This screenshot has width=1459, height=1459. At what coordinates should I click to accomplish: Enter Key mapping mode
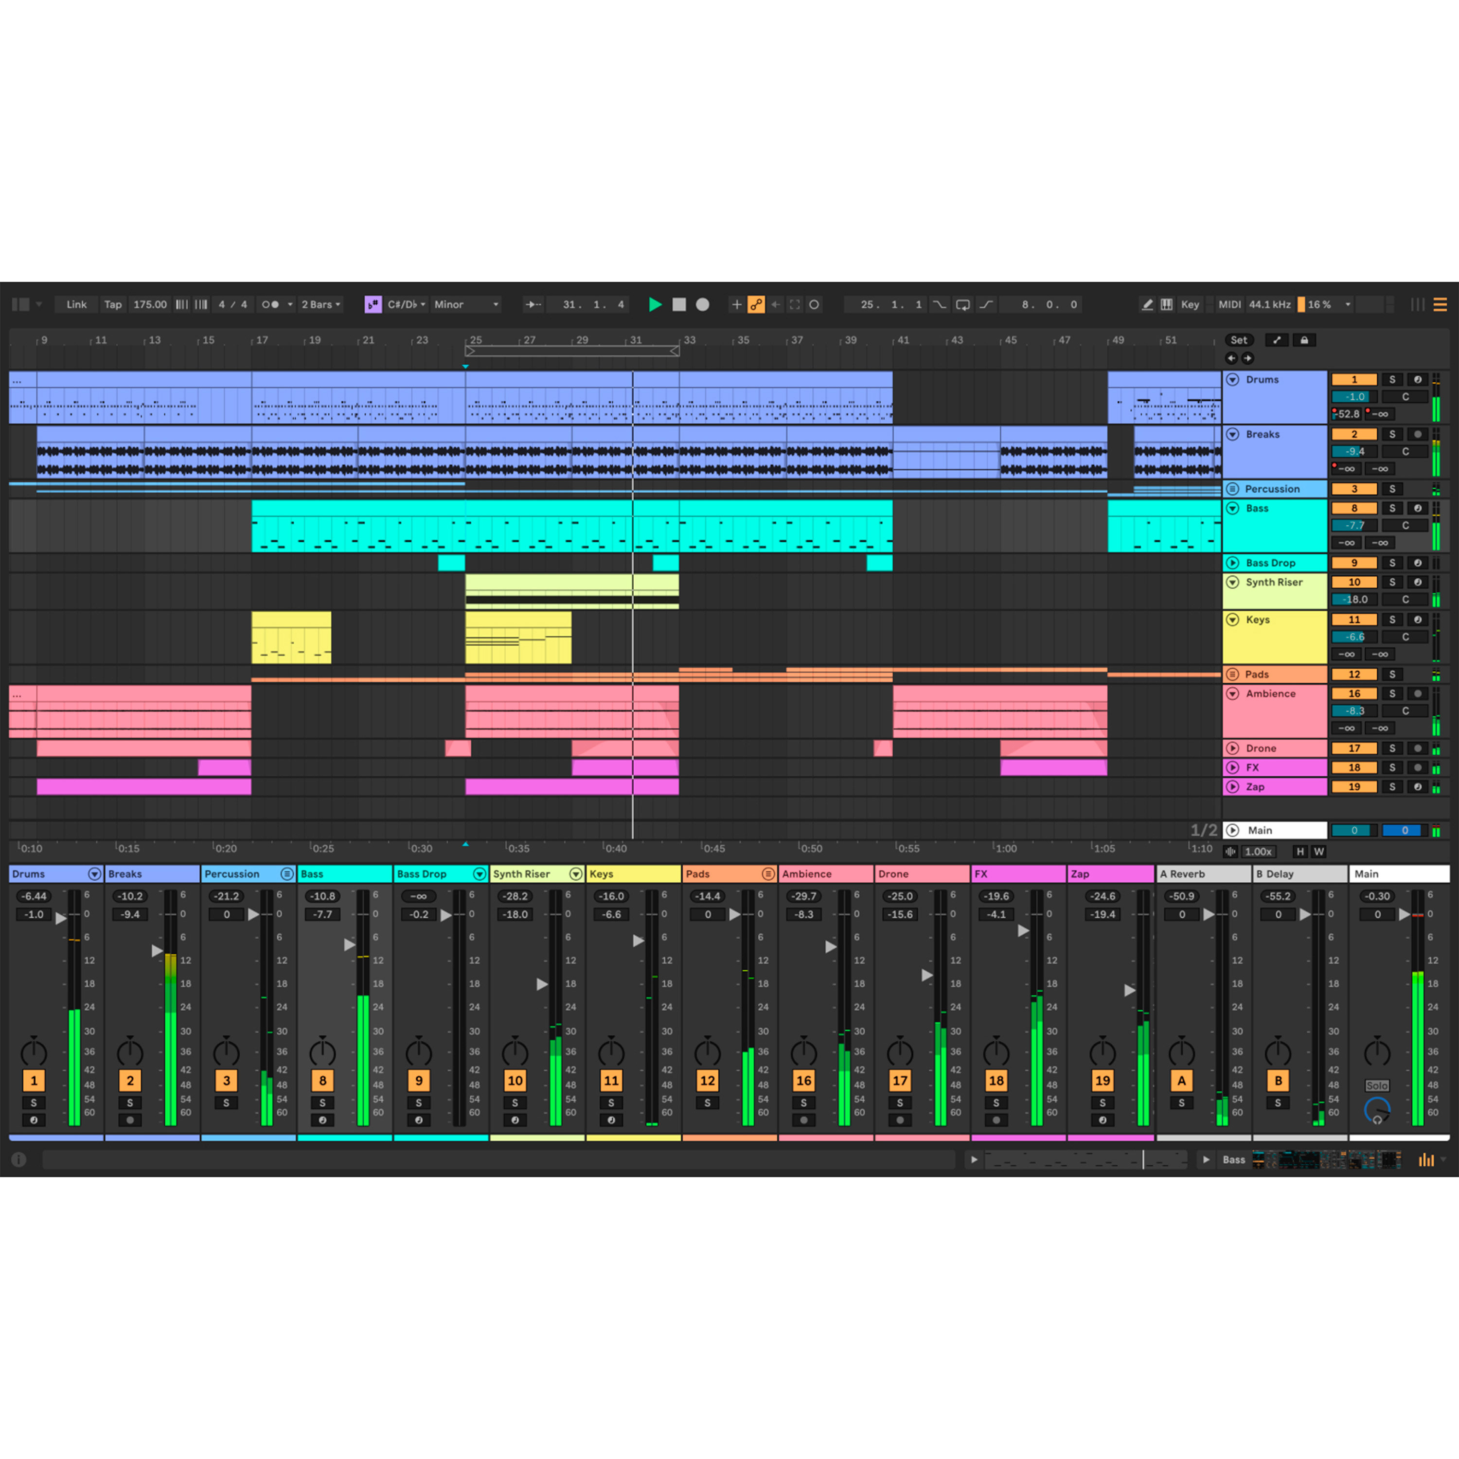pos(1190,304)
